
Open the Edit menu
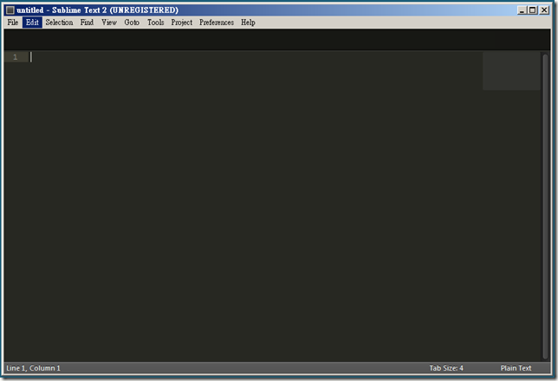(x=32, y=23)
